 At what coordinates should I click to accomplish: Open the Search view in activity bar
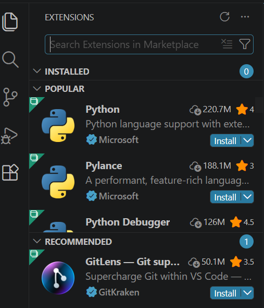click(10, 60)
